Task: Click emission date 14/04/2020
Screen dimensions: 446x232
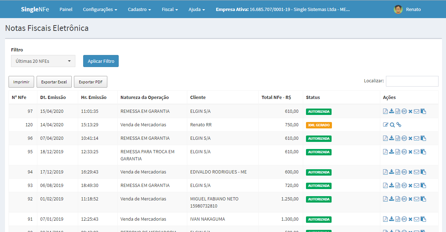Action: [52, 125]
